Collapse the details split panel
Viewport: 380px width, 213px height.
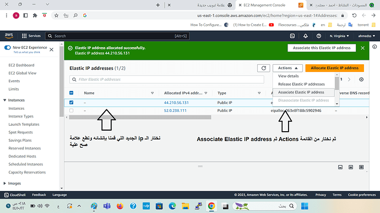pos(340,167)
